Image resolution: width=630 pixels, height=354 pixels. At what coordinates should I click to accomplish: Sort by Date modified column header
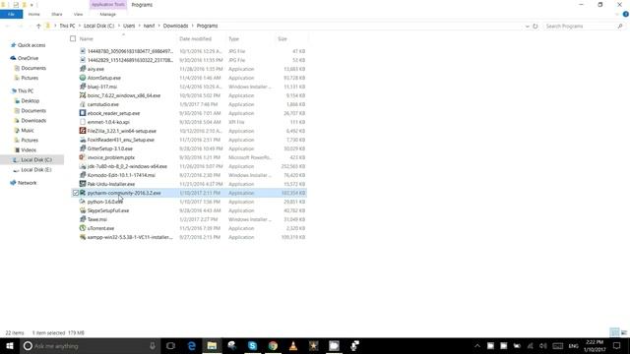pos(195,39)
